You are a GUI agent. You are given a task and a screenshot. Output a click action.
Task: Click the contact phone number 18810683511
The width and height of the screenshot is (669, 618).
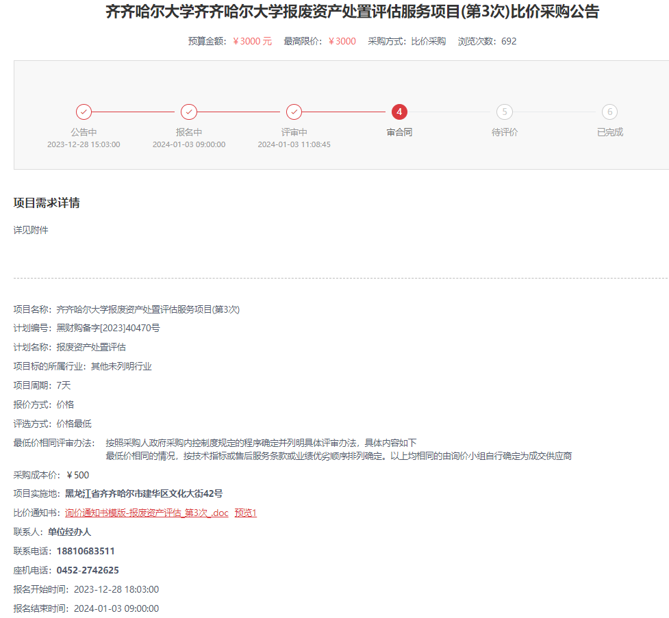point(86,551)
